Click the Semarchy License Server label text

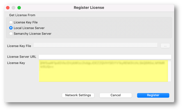pos(32,34)
